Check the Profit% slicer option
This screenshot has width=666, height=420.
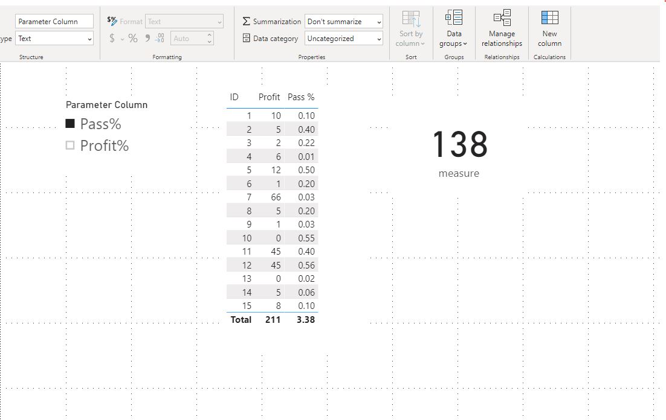(x=70, y=145)
